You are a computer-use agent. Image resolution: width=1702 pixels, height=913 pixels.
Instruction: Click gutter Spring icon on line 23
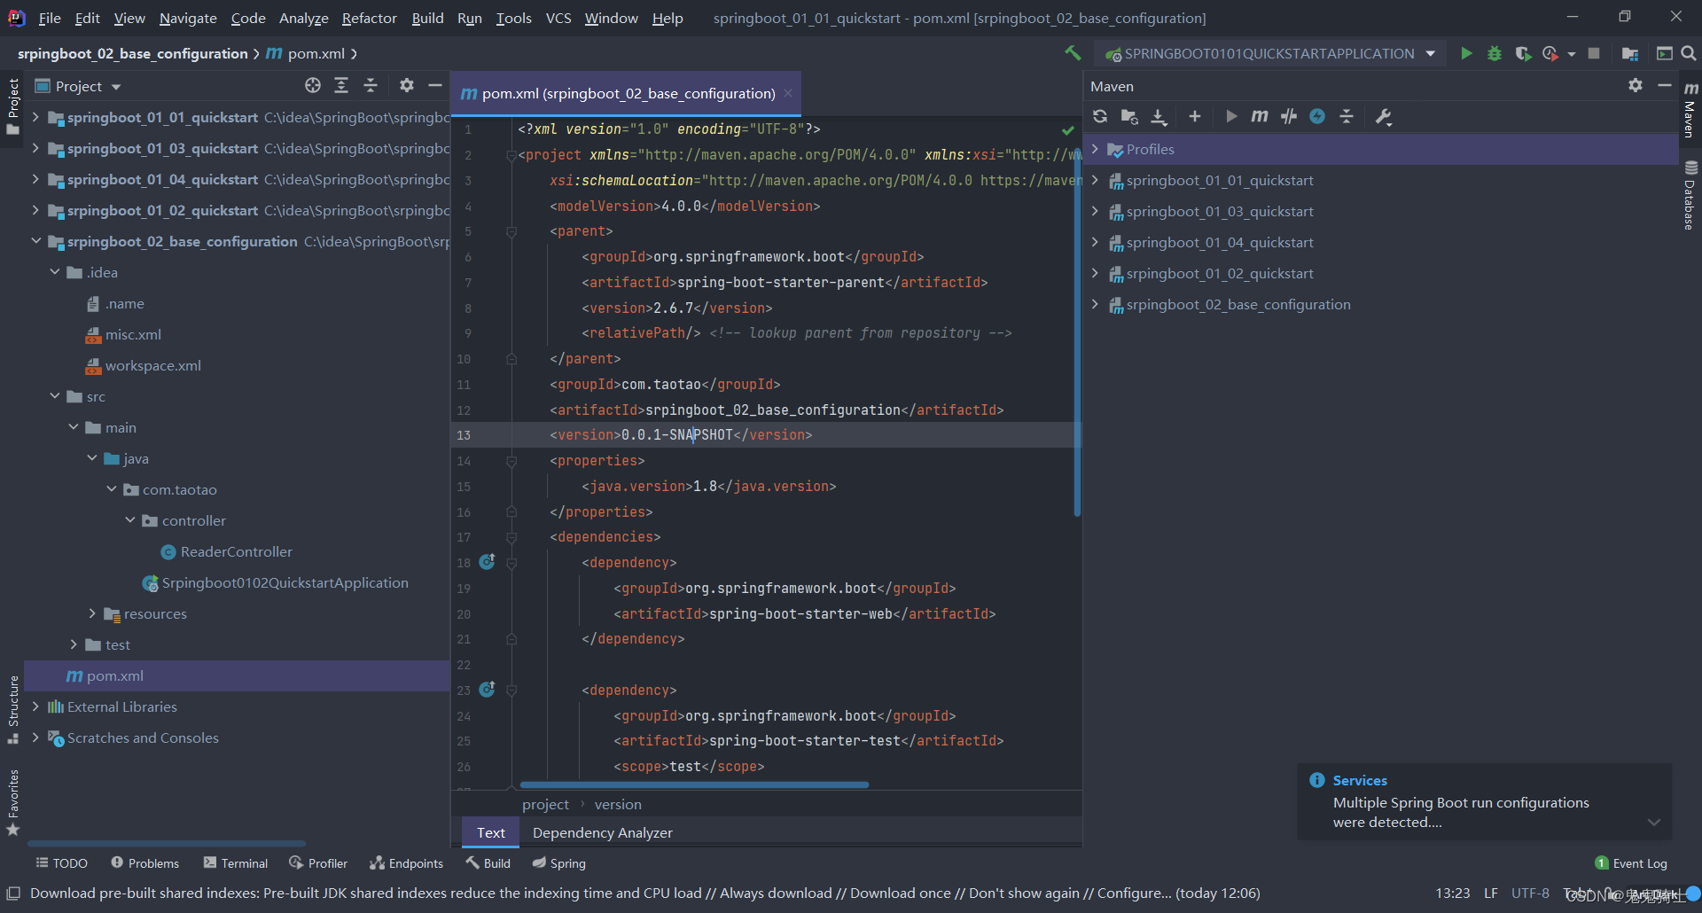click(487, 690)
